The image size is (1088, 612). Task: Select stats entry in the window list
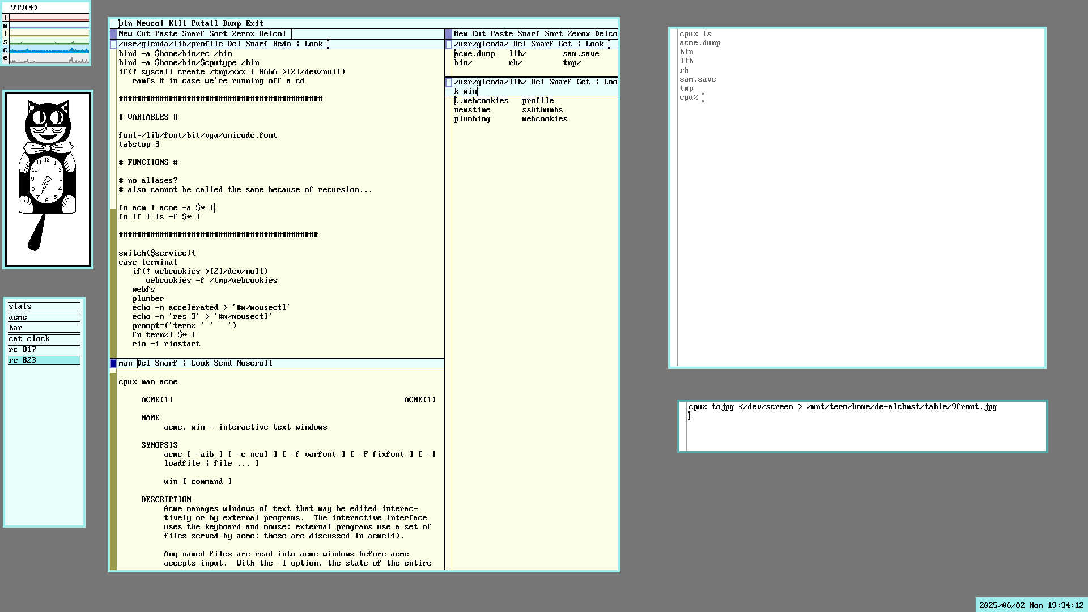(x=44, y=307)
